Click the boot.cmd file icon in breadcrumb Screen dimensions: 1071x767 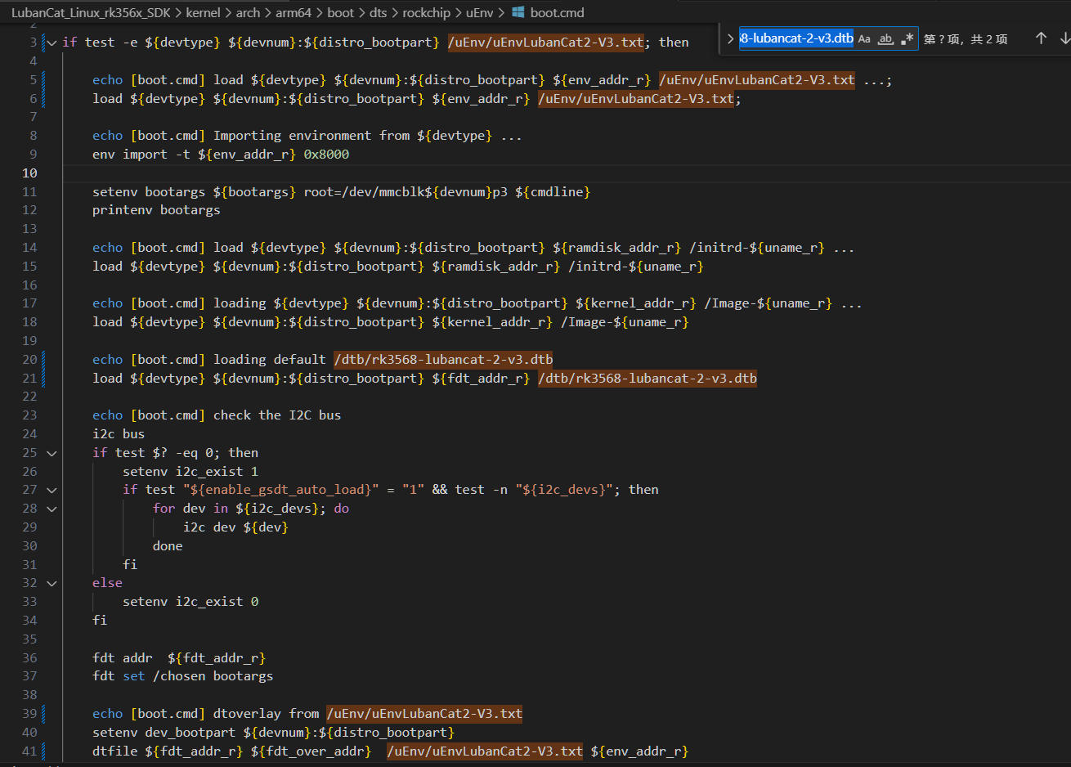click(518, 12)
